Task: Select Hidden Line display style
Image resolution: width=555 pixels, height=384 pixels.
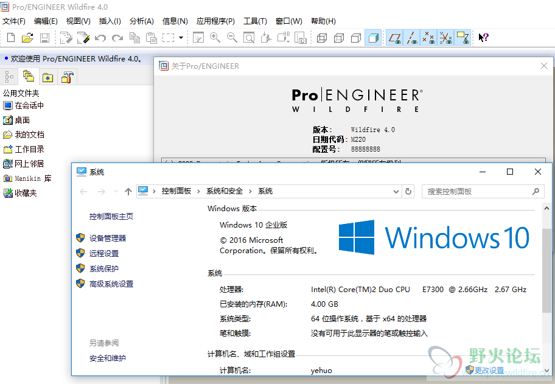Action: (339, 38)
